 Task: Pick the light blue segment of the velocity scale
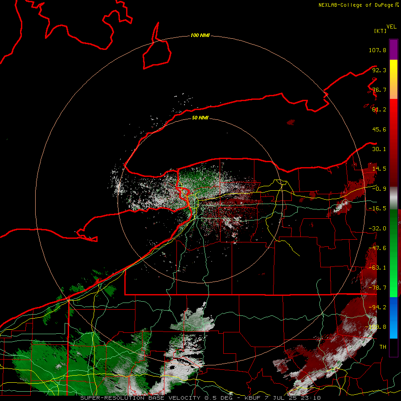pos(393,329)
